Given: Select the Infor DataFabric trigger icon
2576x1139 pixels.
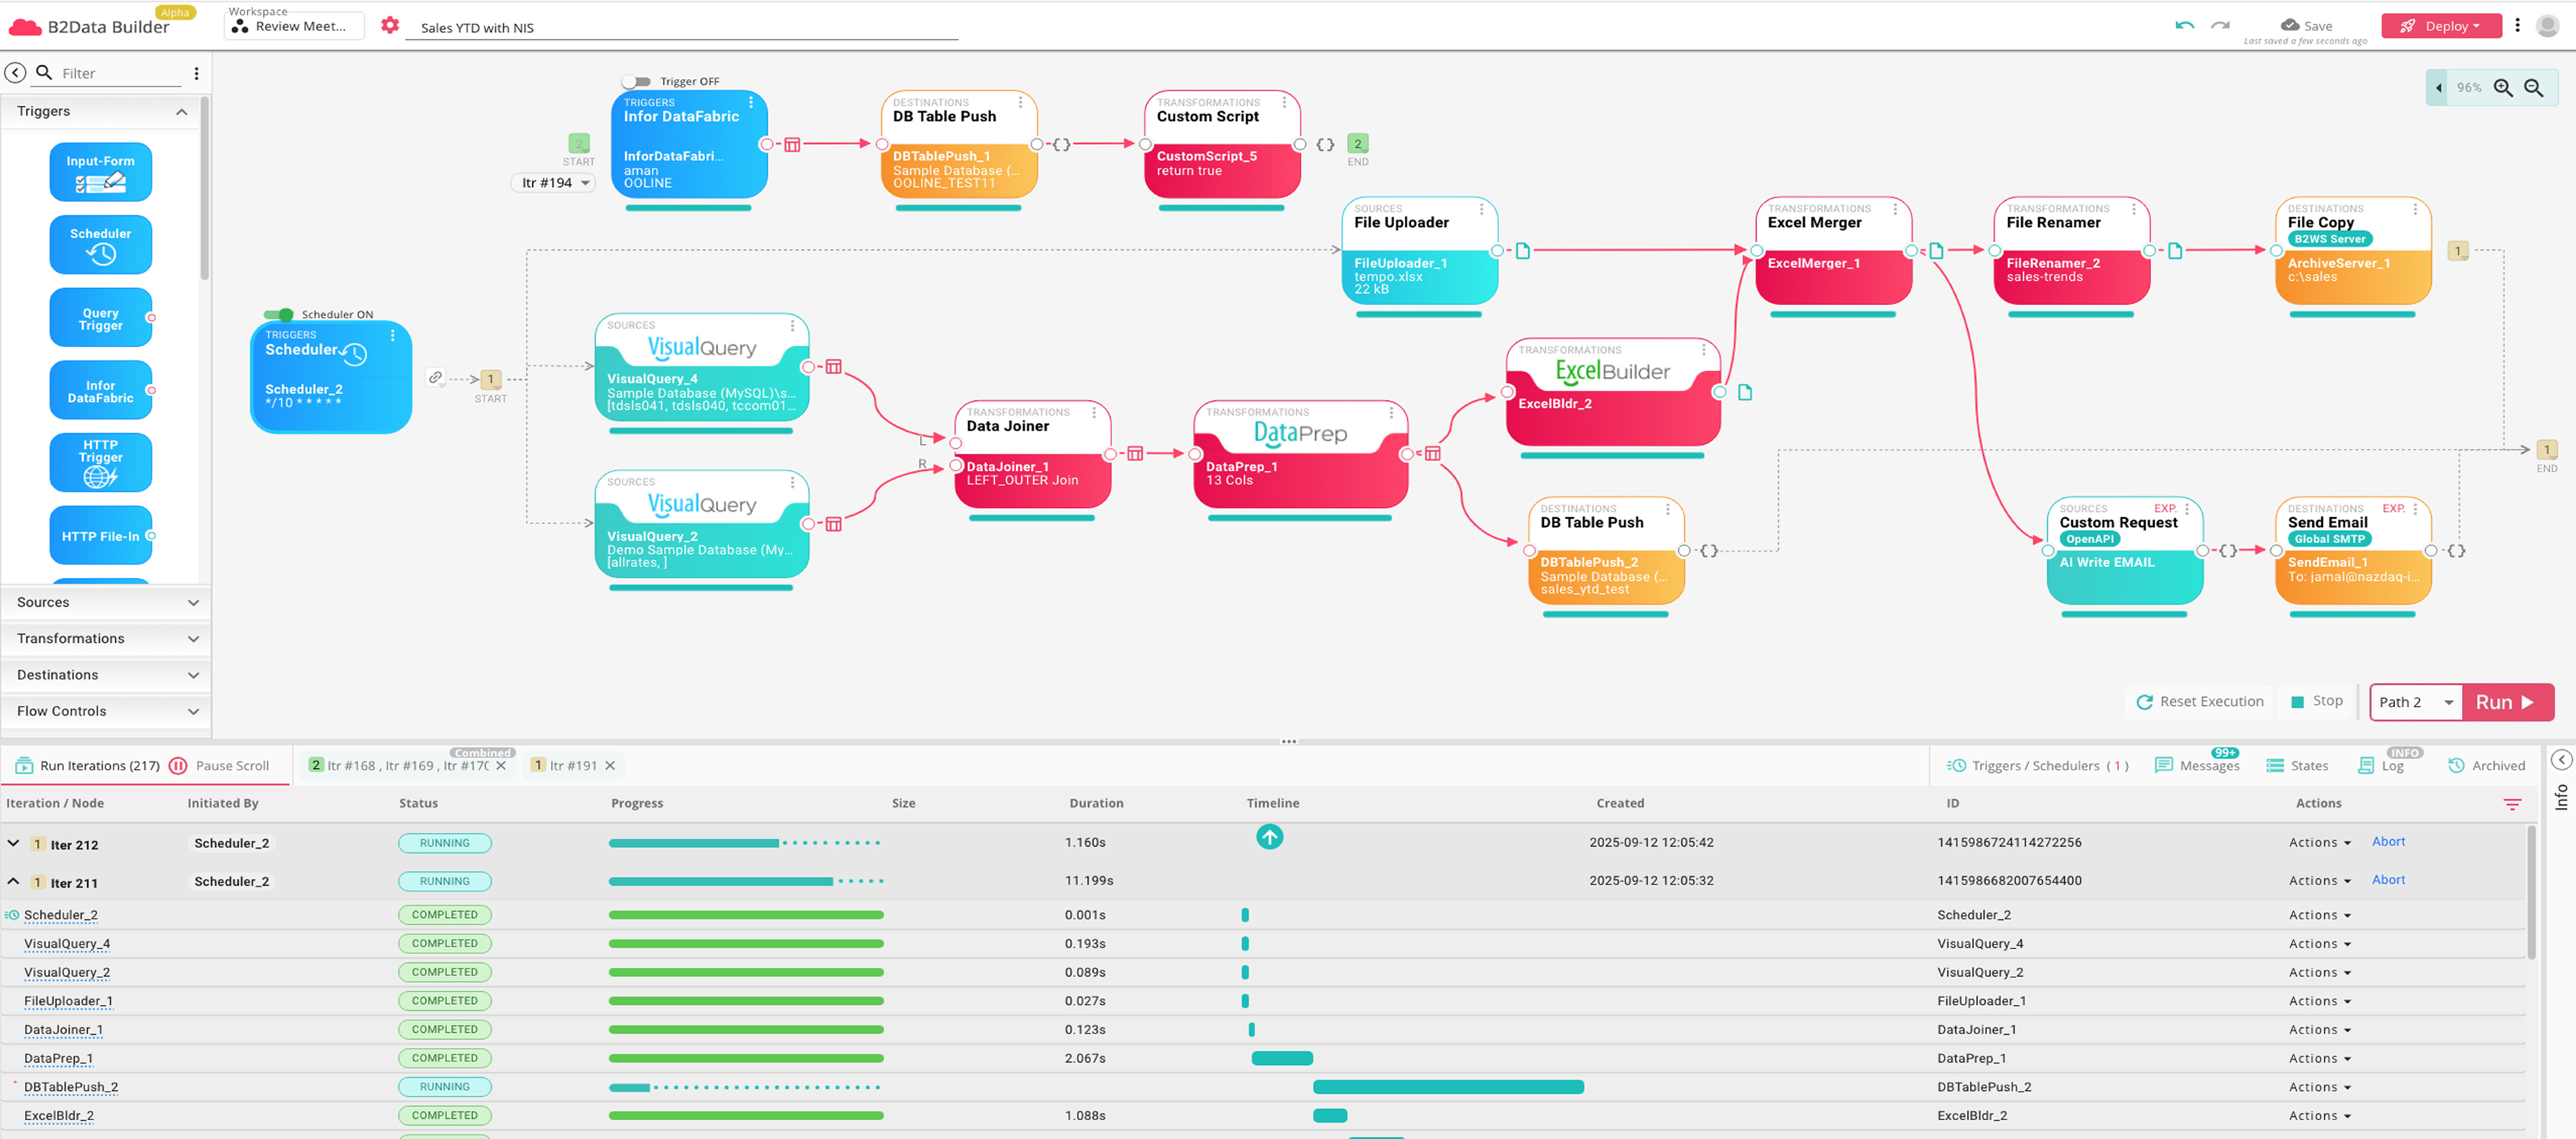Looking at the screenshot, I should [100, 390].
